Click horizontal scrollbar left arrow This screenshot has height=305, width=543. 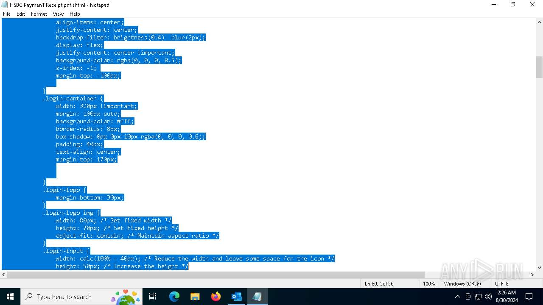[x=4, y=274]
